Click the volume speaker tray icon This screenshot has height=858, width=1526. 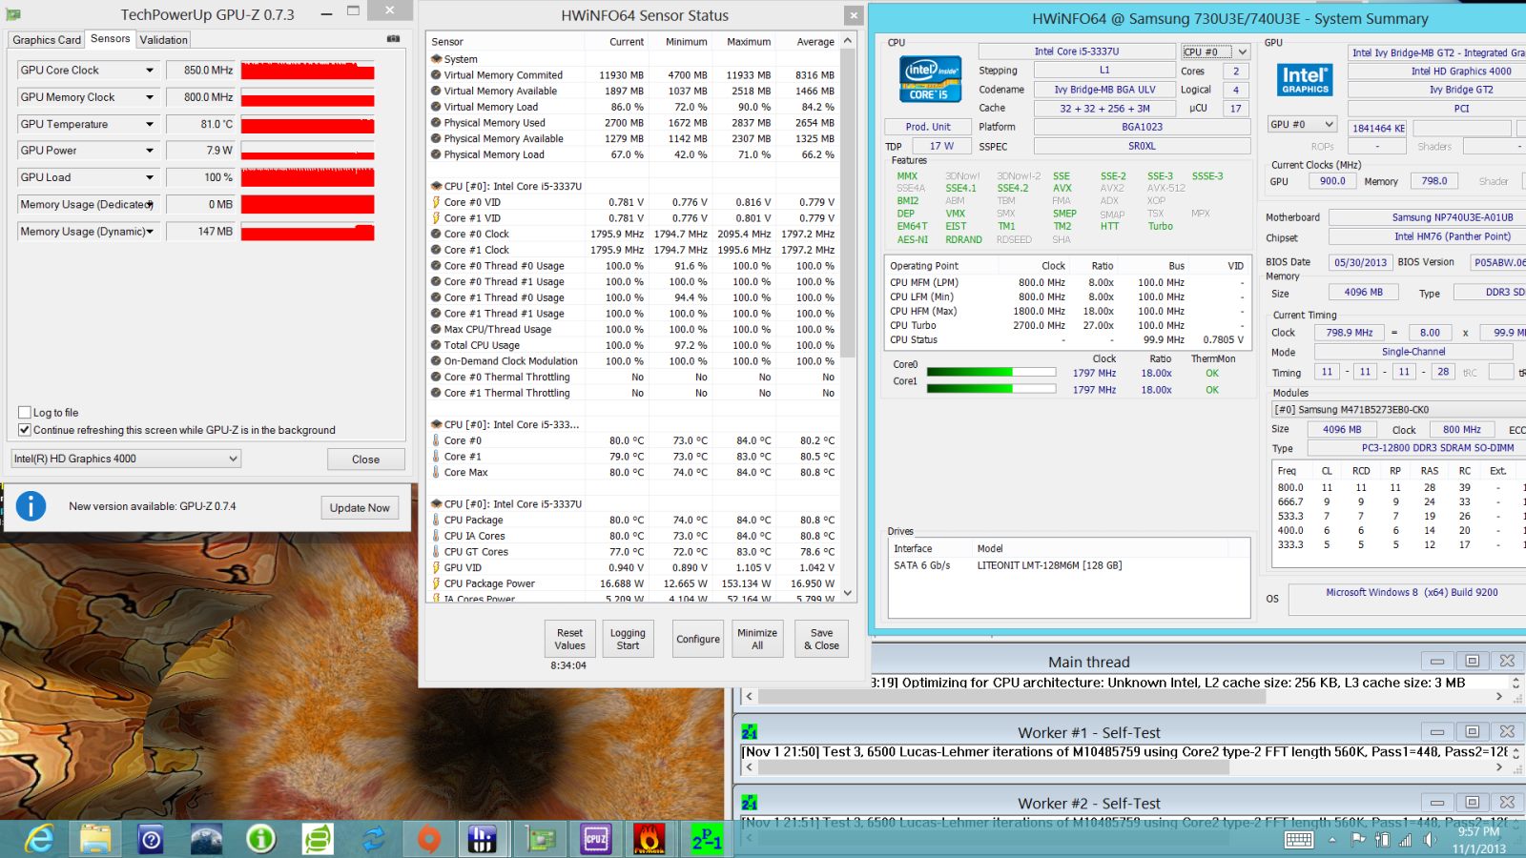pyautogui.click(x=1430, y=840)
